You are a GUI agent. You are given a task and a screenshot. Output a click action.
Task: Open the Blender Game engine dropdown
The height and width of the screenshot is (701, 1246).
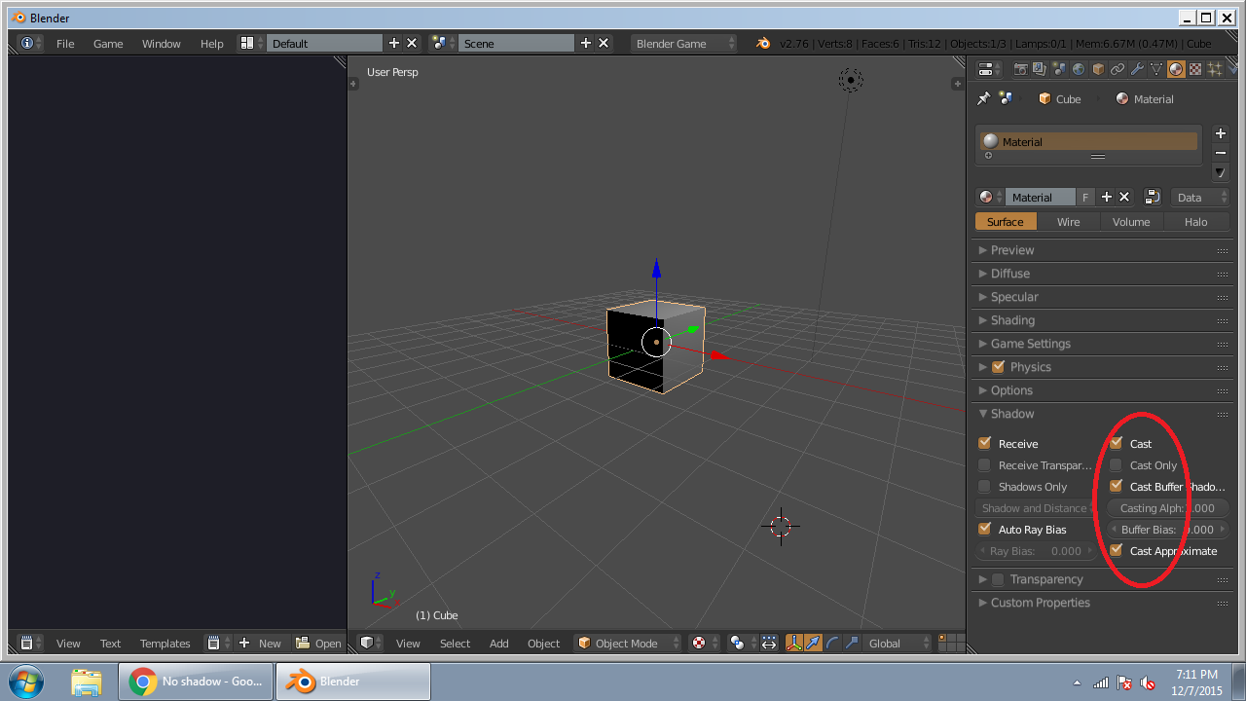(x=683, y=43)
